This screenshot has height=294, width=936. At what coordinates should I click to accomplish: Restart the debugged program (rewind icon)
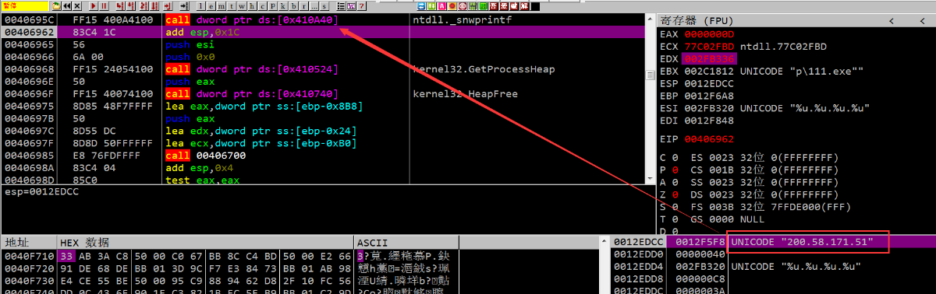coord(67,6)
